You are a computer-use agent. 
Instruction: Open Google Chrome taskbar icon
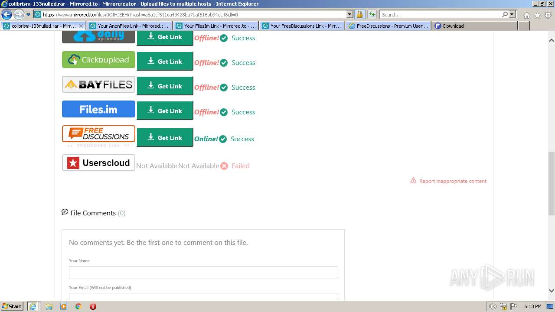[78, 306]
